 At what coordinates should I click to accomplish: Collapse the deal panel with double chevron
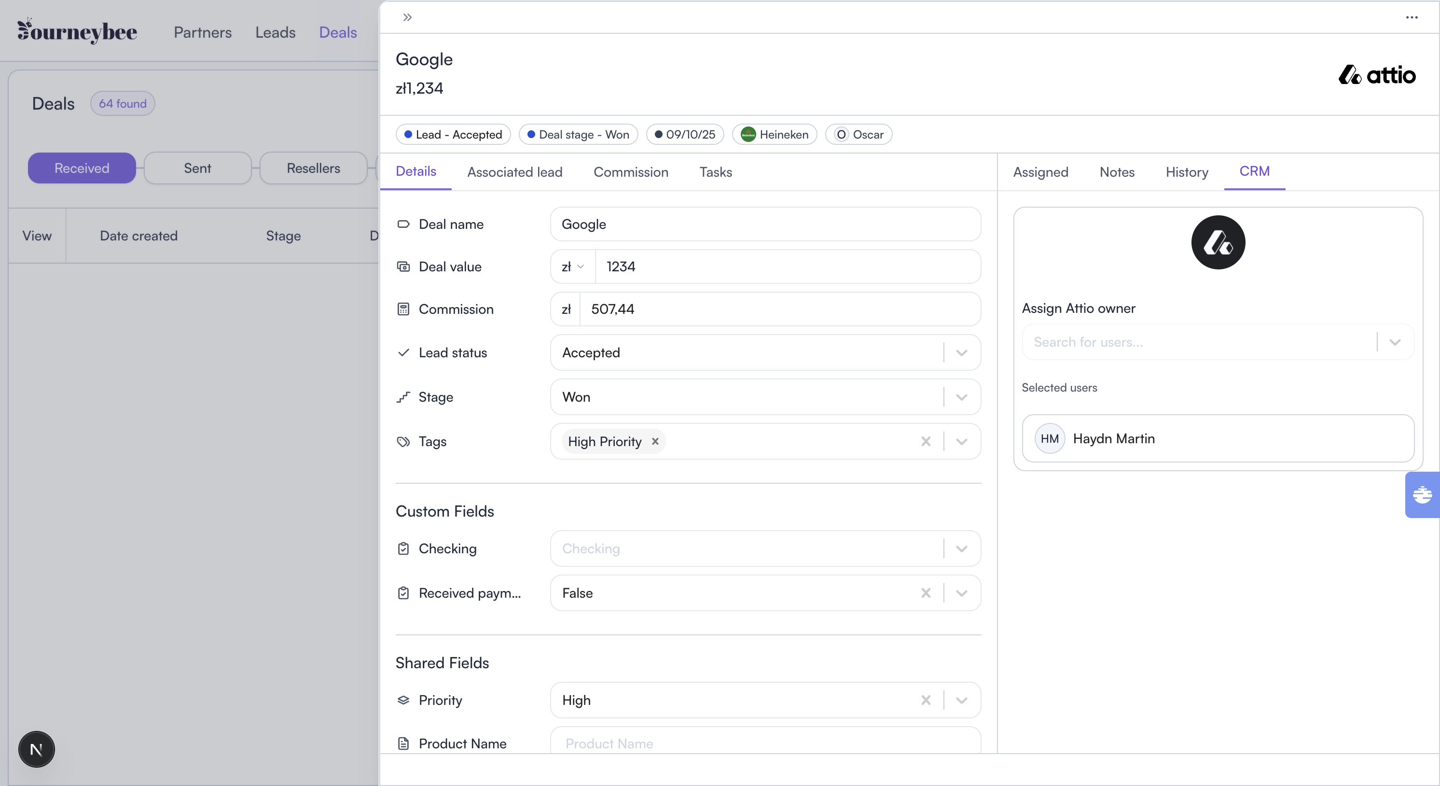click(x=407, y=17)
